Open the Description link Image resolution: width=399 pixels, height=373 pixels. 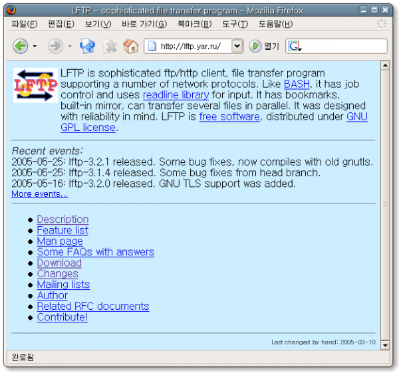point(63,219)
